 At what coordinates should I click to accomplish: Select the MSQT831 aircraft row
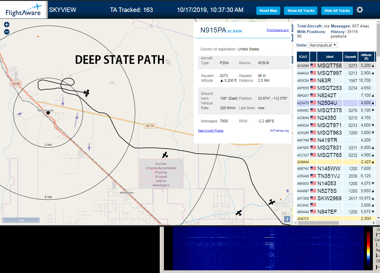[336, 148]
